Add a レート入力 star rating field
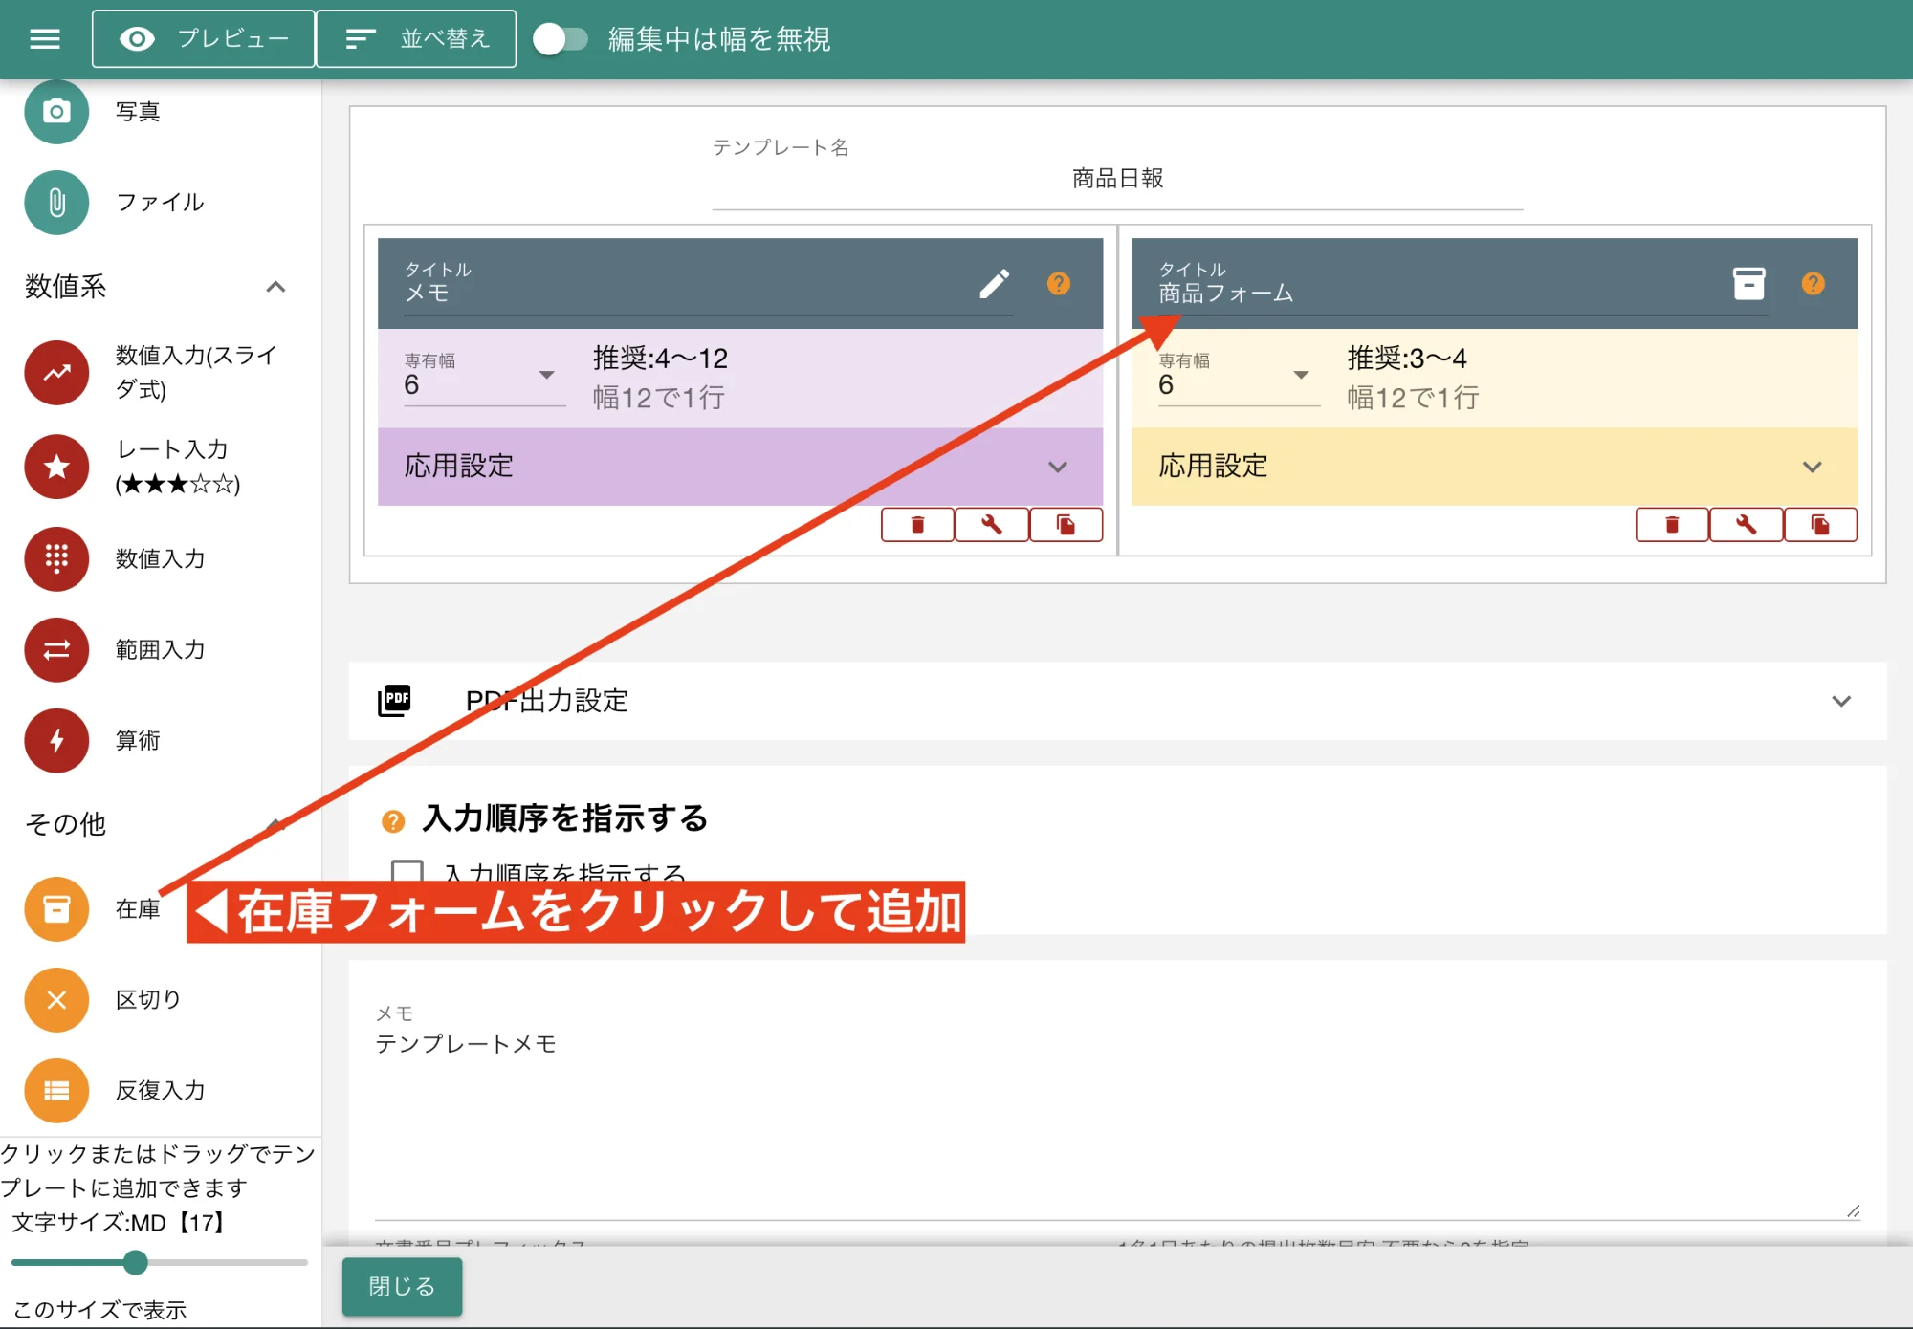 [55, 467]
